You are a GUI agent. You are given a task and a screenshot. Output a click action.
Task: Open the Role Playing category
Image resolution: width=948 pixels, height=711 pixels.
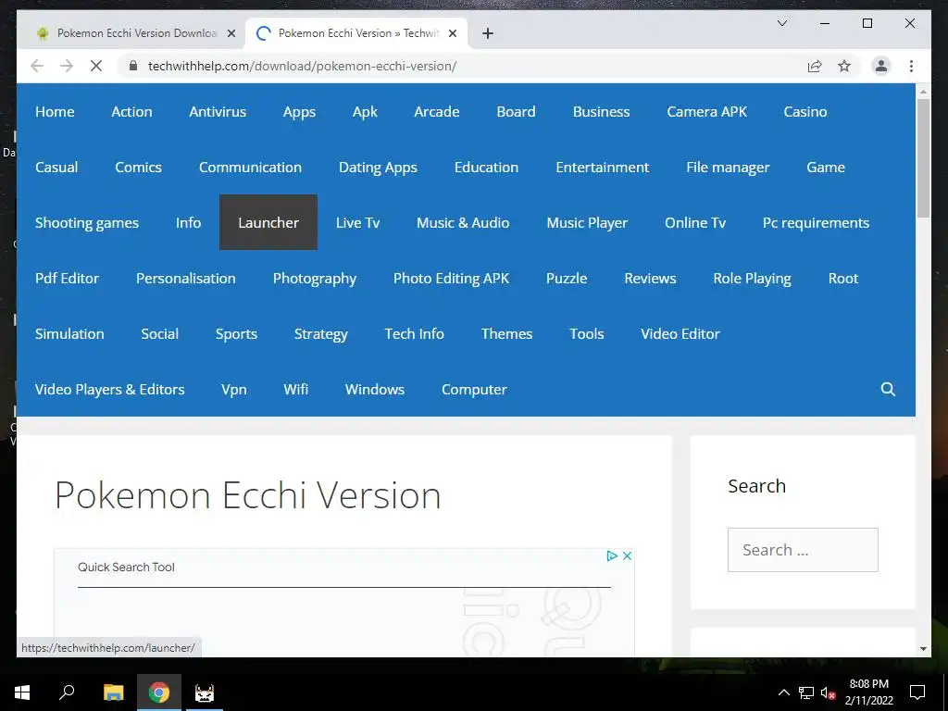pyautogui.click(x=752, y=278)
